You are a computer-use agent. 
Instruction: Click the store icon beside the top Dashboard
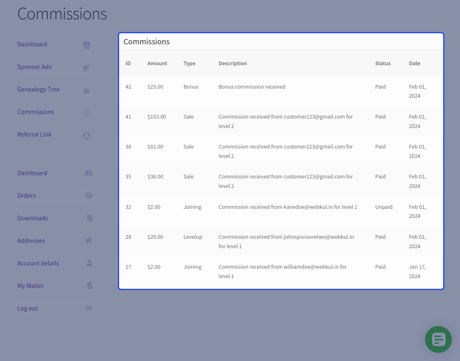click(x=86, y=45)
